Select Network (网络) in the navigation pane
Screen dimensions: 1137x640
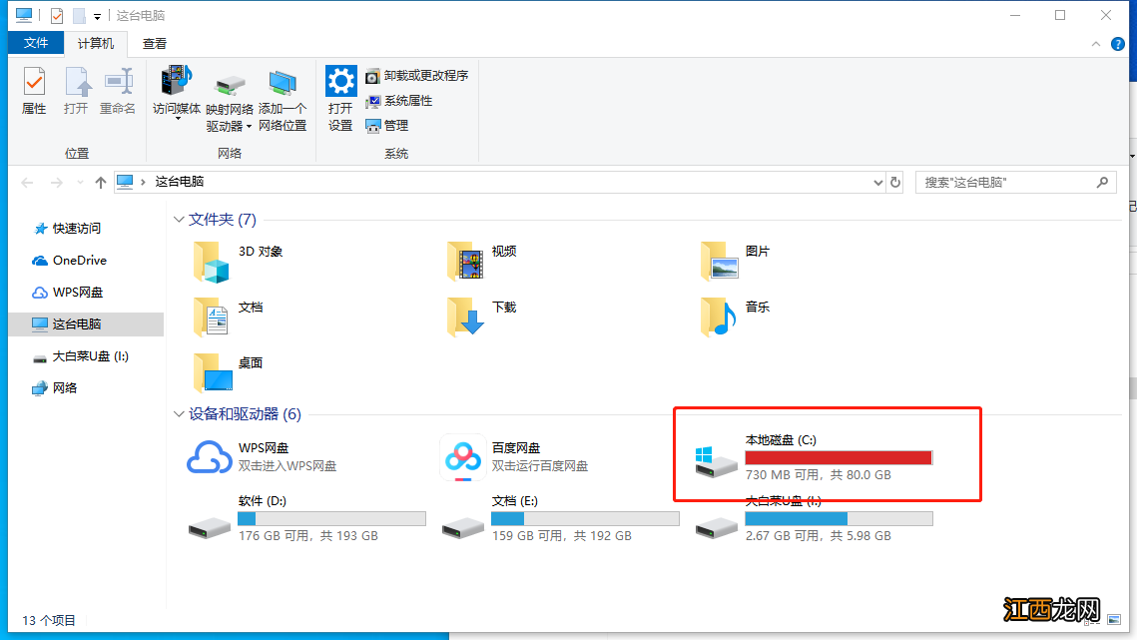[54, 388]
